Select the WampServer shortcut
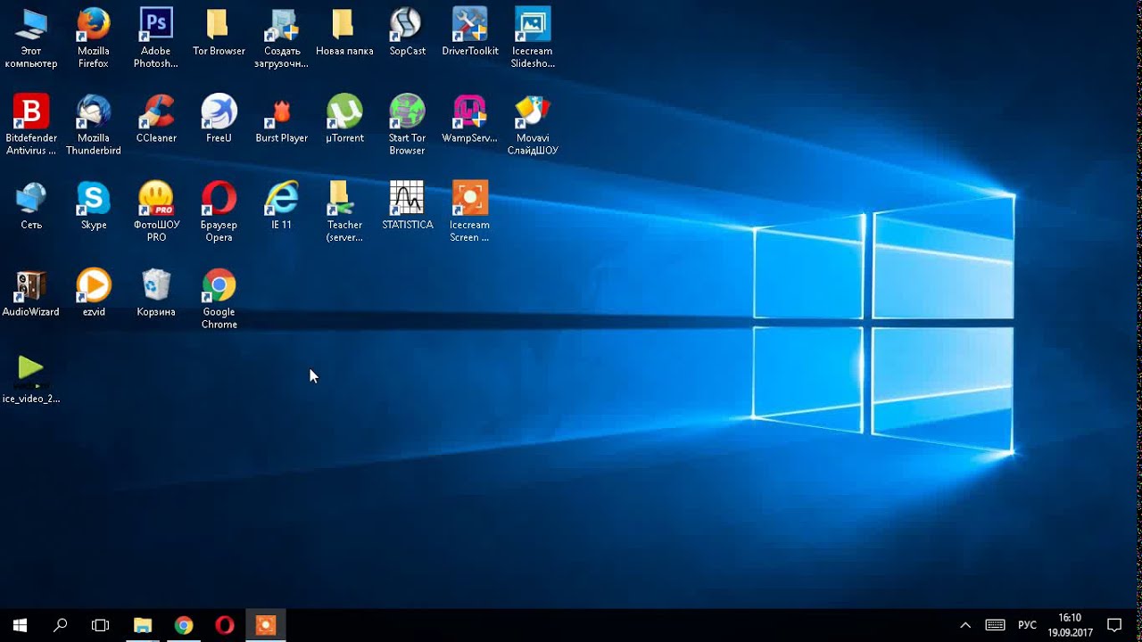1142x642 pixels. pos(470,119)
